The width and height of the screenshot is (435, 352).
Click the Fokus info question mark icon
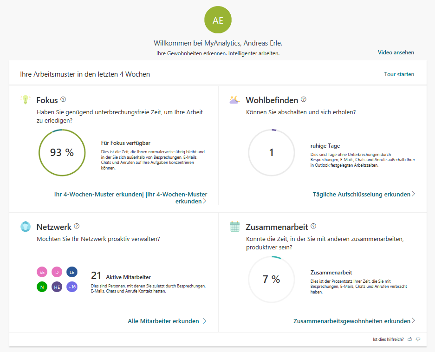[63, 99]
